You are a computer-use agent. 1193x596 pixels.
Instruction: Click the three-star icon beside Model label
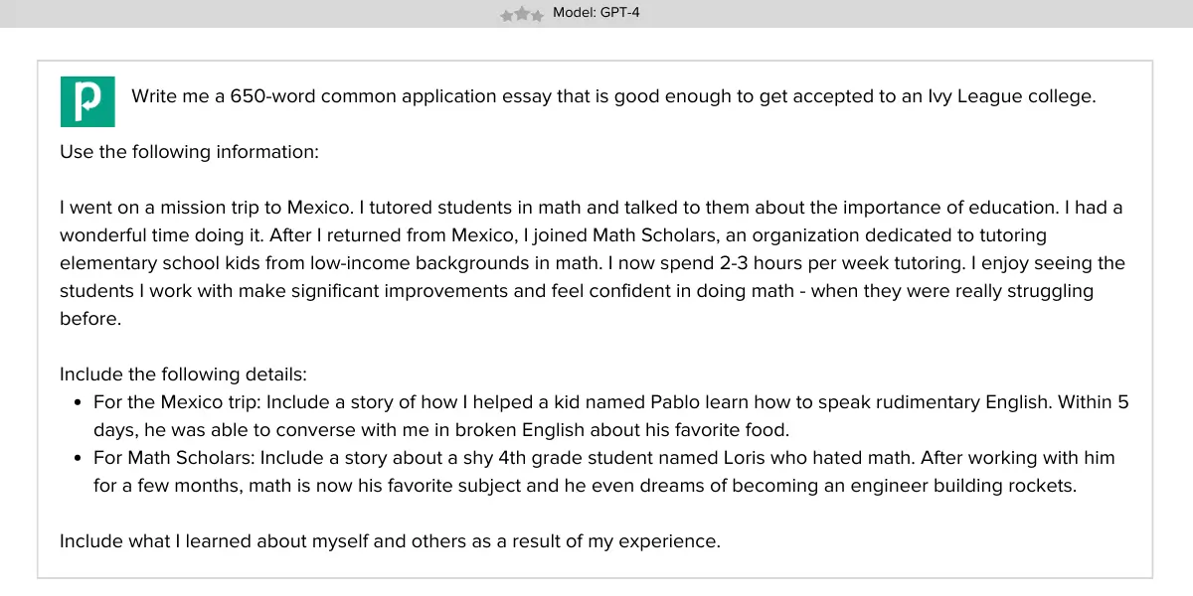click(522, 15)
